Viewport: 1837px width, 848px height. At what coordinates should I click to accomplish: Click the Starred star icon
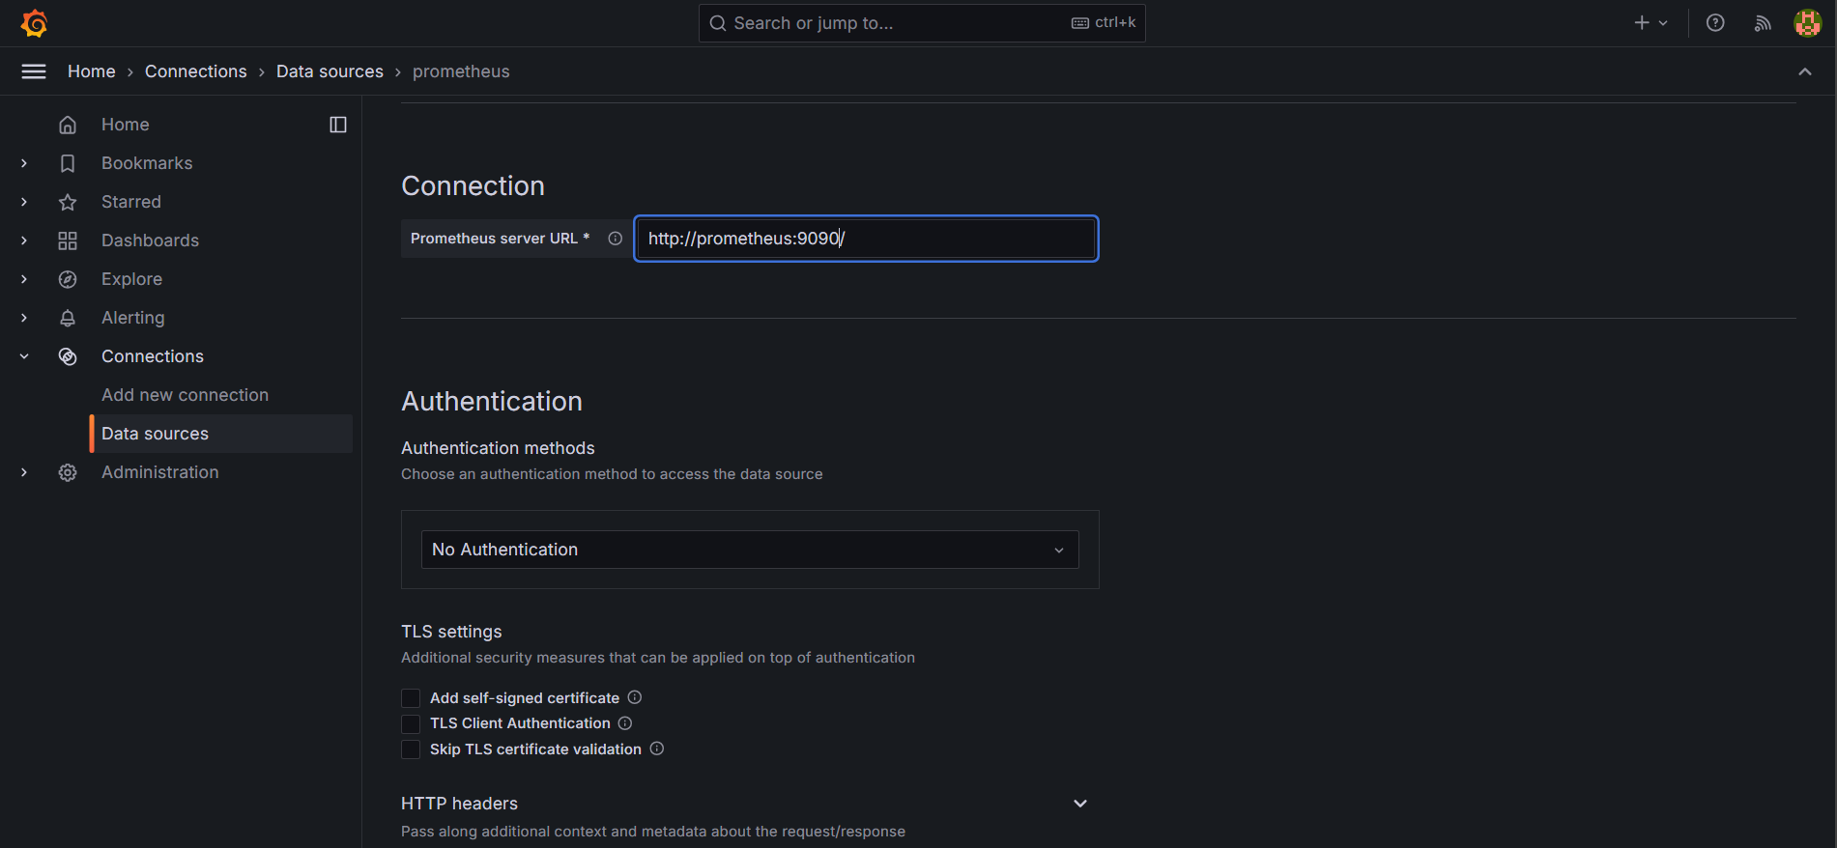(68, 202)
